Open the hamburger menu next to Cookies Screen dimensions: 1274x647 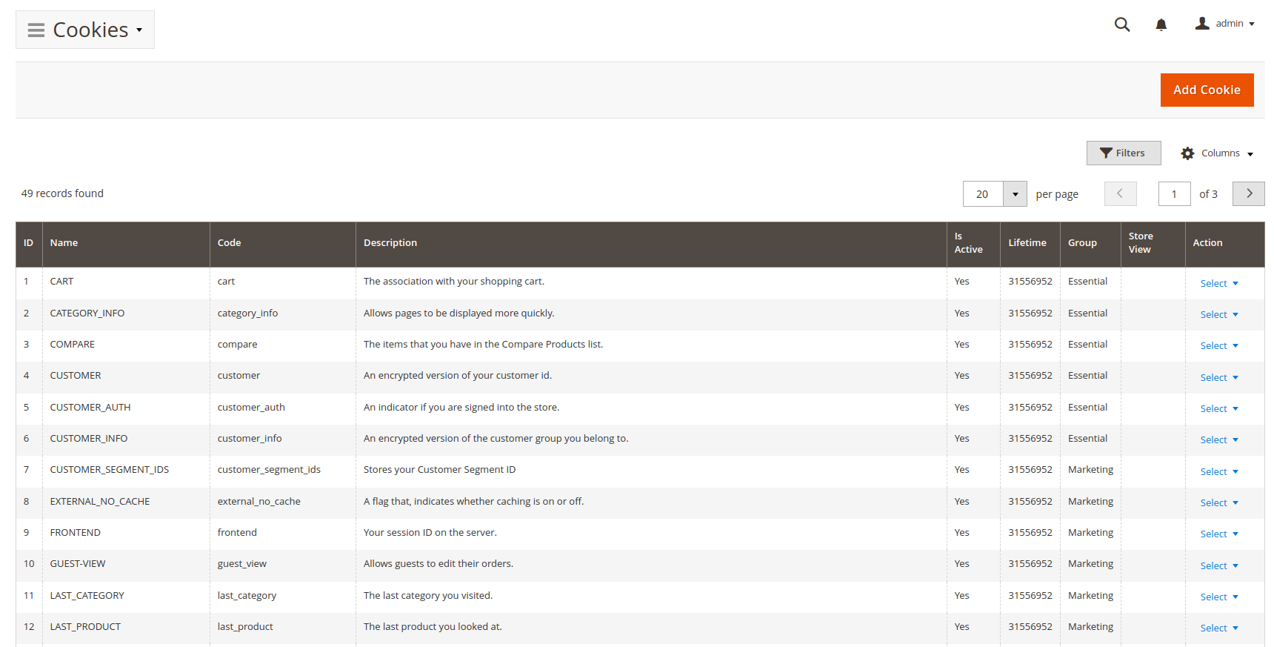click(36, 30)
